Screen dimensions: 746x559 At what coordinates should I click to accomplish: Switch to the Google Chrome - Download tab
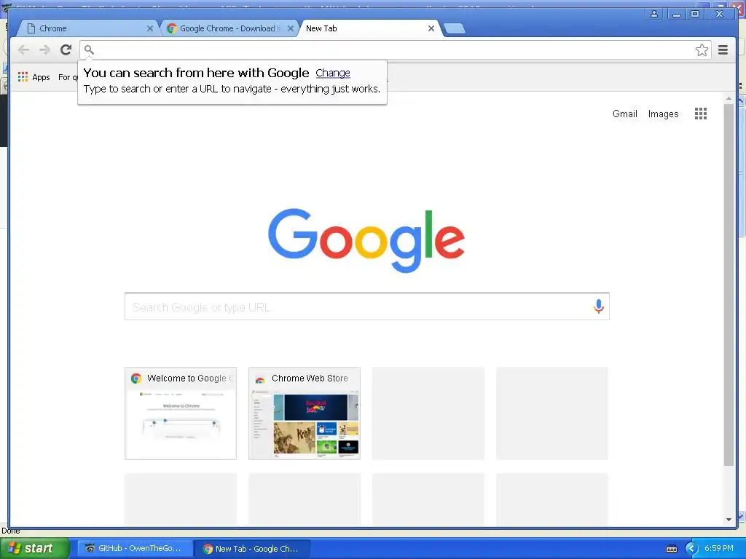pyautogui.click(x=229, y=28)
